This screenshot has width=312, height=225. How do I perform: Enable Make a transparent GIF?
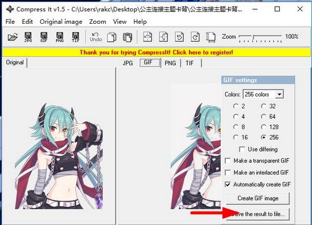pyautogui.click(x=227, y=160)
